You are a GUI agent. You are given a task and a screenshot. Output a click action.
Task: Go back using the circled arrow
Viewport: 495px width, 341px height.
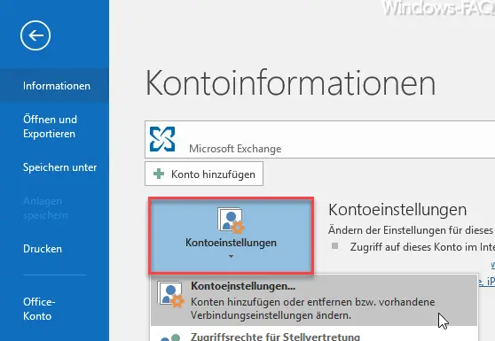coord(35,35)
